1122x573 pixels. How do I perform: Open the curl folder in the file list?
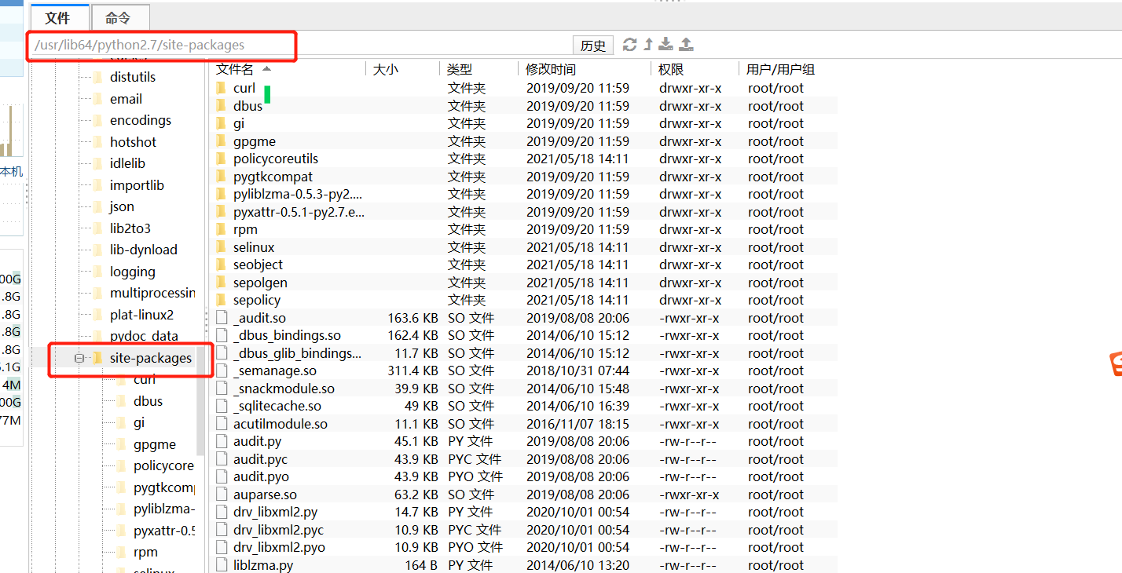pos(244,87)
